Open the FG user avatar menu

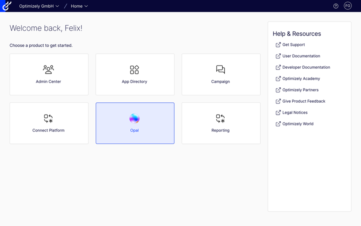[x=348, y=6]
